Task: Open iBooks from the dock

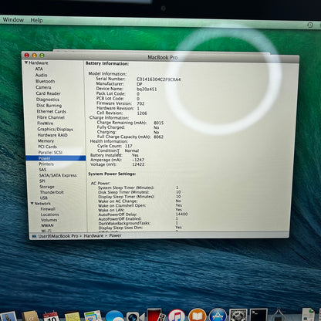Action: (197, 315)
